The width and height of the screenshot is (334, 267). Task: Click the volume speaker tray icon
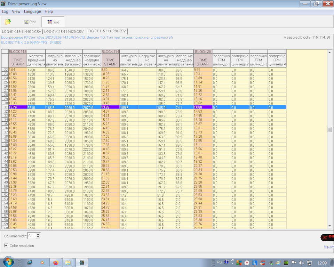pos(301,262)
